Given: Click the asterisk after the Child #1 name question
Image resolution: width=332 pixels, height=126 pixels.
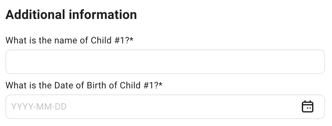Looking at the screenshot, I should 132,39.
